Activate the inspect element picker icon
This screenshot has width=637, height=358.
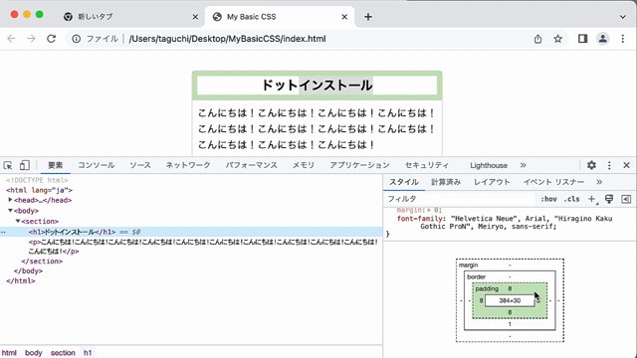[8, 165]
